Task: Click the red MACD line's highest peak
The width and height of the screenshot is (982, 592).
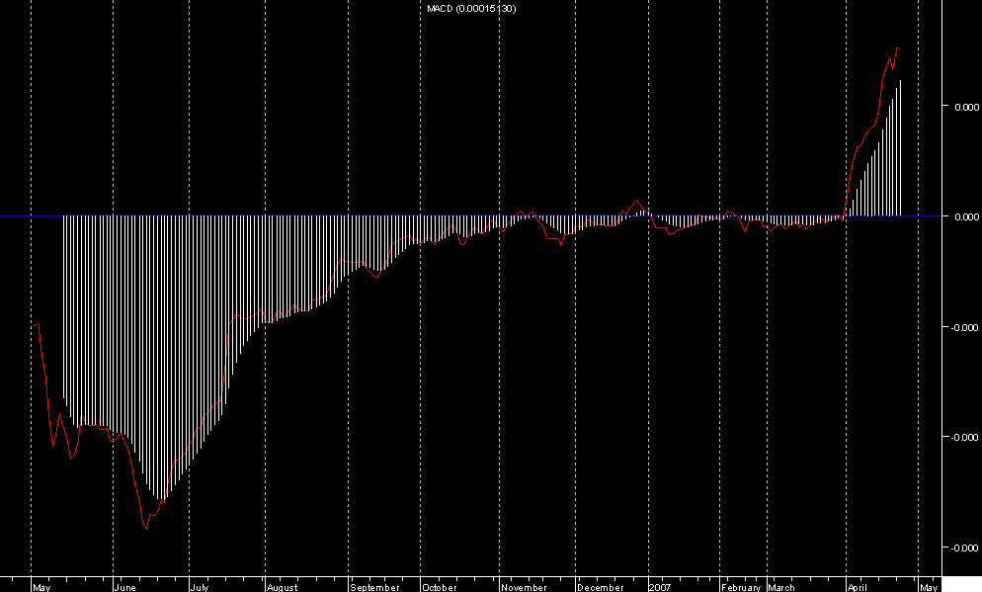Action: [897, 47]
